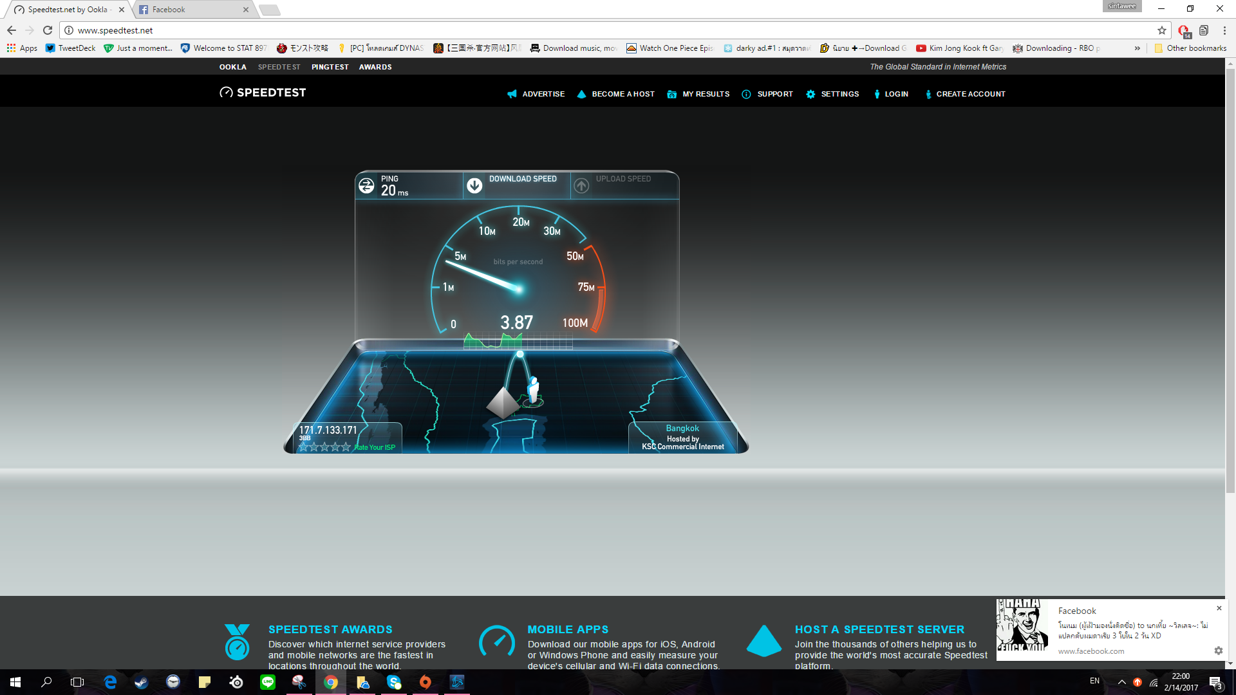Image resolution: width=1236 pixels, height=695 pixels.
Task: Click the Host a Server pyramid icon
Action: click(764, 641)
